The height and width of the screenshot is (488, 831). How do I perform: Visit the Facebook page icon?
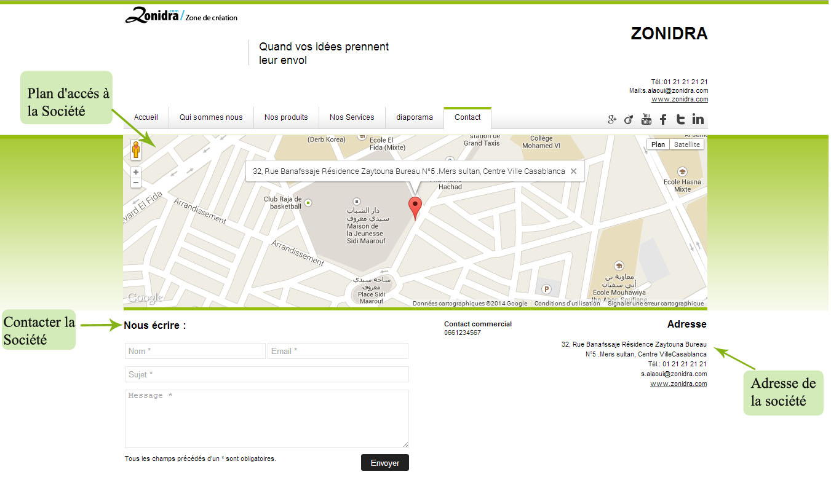point(663,119)
